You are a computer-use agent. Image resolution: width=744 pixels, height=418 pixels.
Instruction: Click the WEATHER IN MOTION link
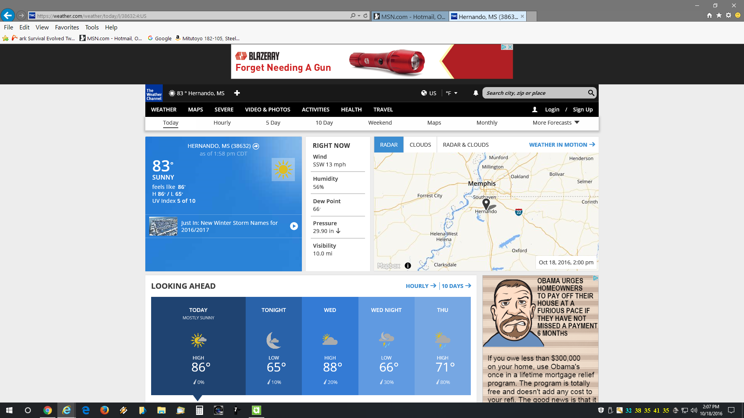pos(561,145)
